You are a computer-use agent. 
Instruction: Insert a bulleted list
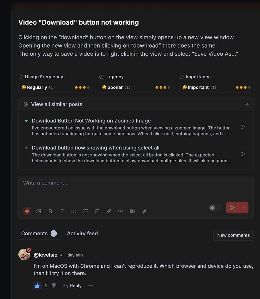(x=85, y=211)
